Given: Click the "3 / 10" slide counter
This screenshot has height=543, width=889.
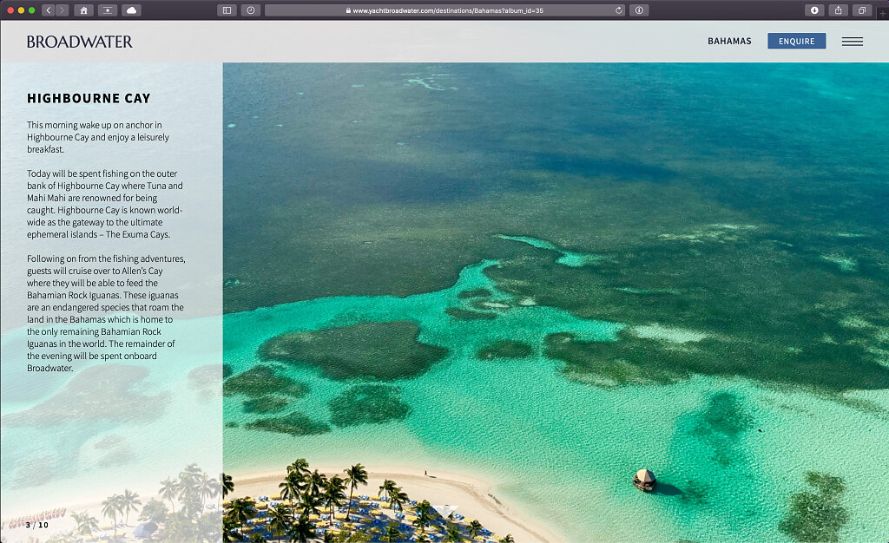Looking at the screenshot, I should [37, 525].
